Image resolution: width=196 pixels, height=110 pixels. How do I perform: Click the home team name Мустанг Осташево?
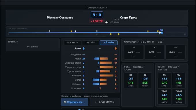click(60, 18)
